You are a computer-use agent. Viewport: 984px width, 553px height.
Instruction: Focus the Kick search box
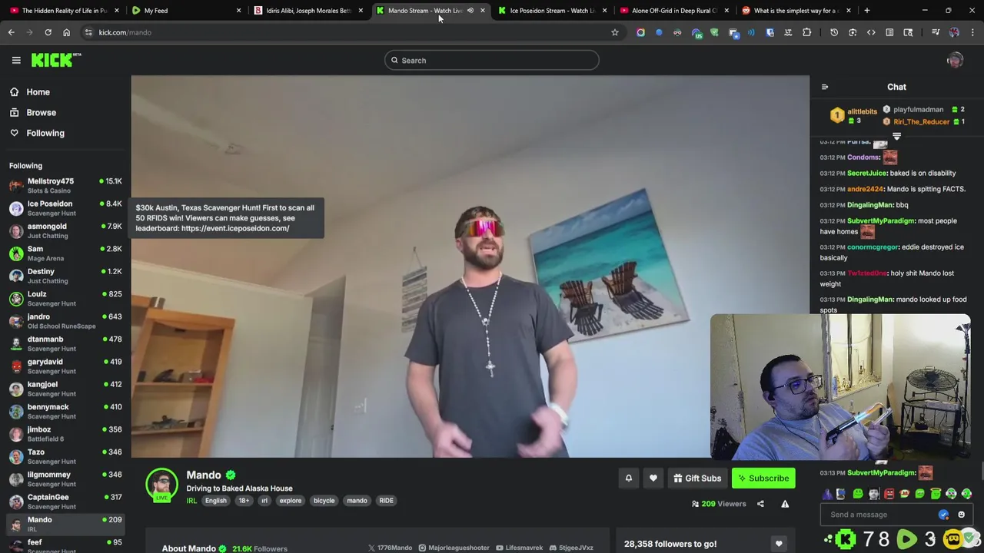pyautogui.click(x=492, y=60)
